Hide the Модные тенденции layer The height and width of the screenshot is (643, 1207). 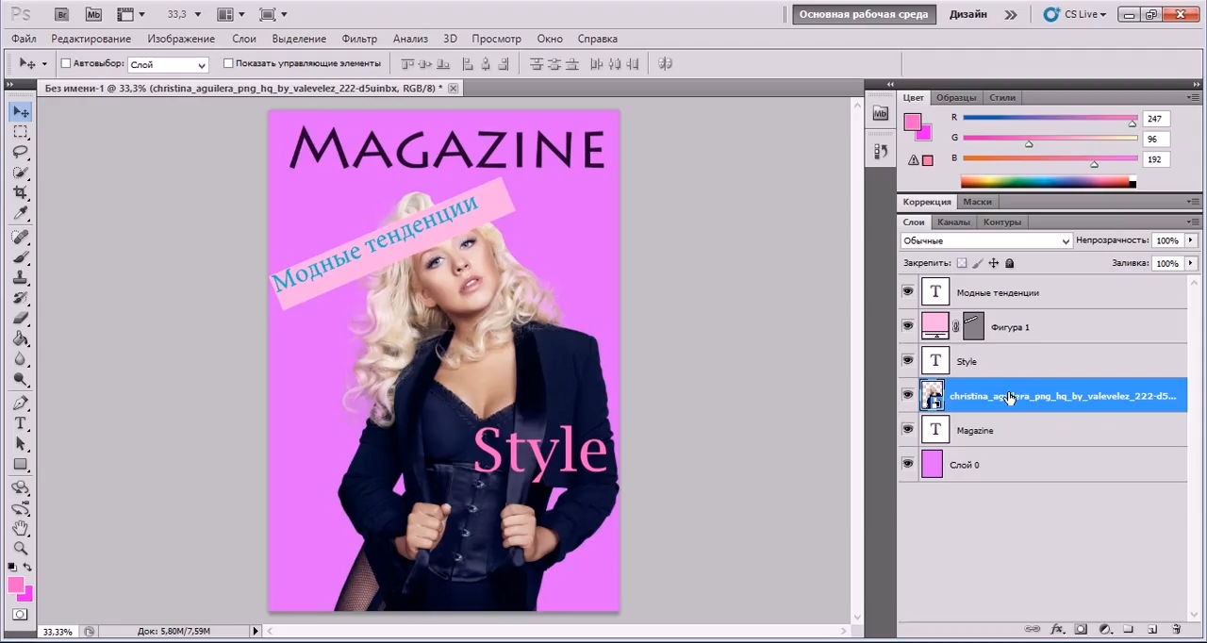(x=907, y=292)
